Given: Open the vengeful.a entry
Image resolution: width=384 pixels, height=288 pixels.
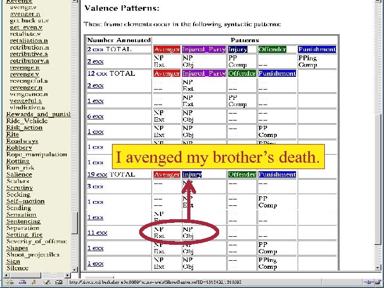Looking at the screenshot, I should click(x=26, y=101).
